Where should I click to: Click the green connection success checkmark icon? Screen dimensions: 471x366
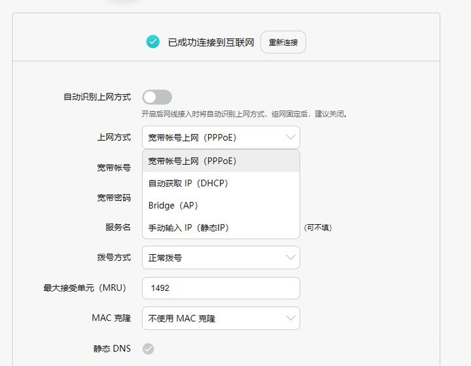152,42
